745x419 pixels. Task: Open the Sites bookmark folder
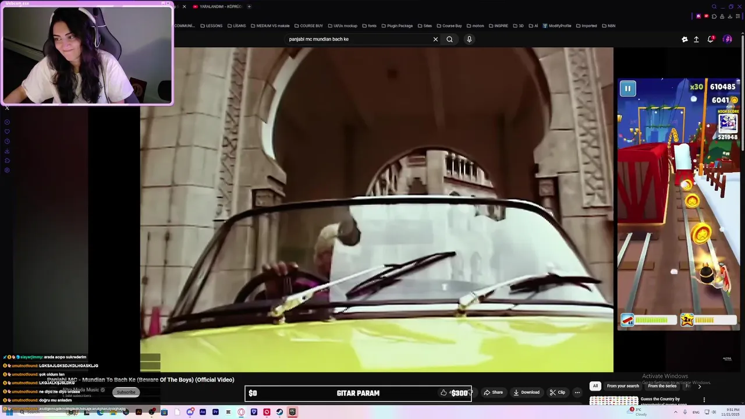[x=424, y=26]
